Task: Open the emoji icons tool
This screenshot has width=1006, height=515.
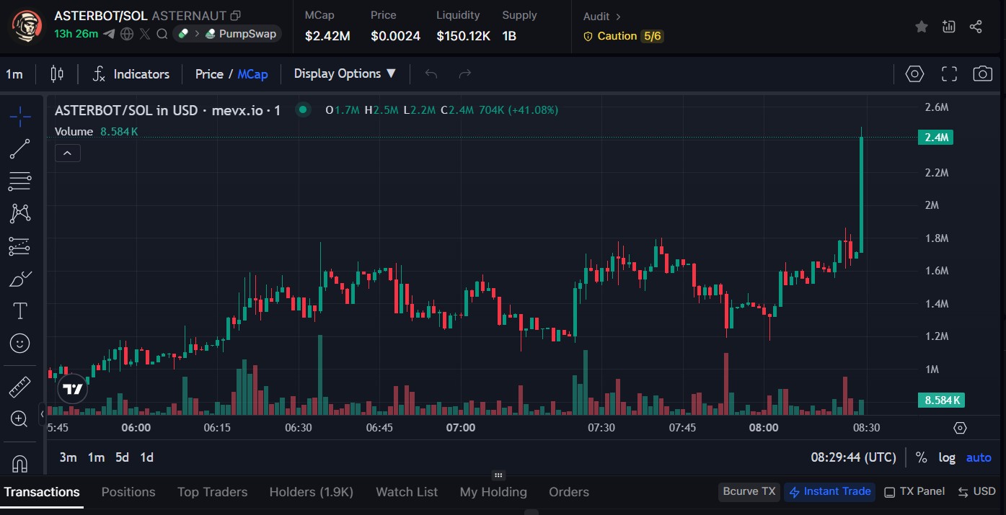Action: [19, 344]
